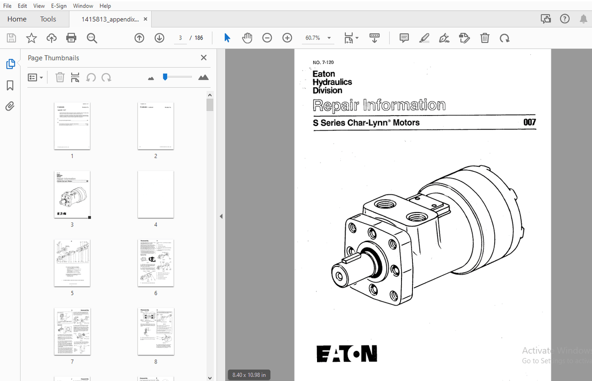The height and width of the screenshot is (381, 592).
Task: Toggle the Page Thumbnails sidebar panel
Action: 11,63
